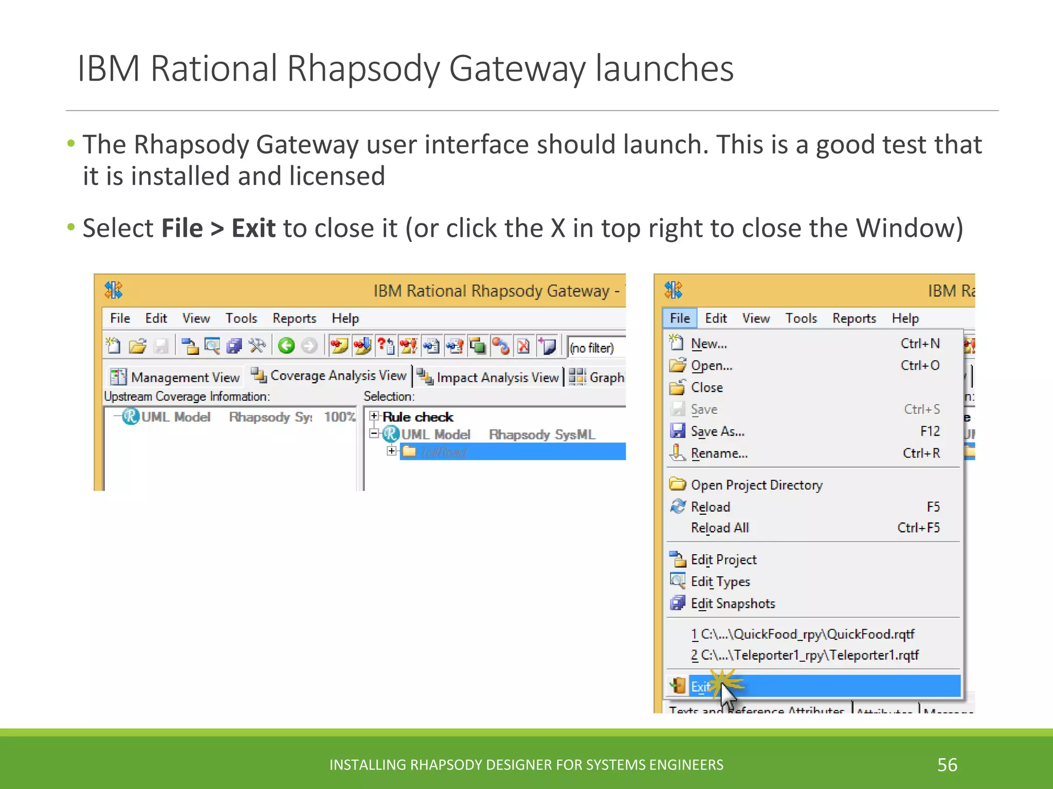Open recent file Teleporter1.rqtf
The image size is (1053, 789).
(x=813, y=655)
